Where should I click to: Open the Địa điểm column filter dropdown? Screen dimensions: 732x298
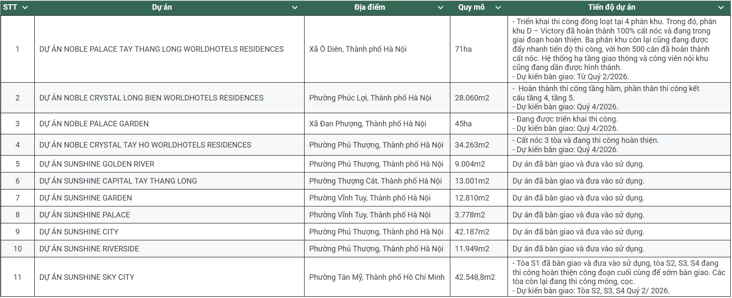(441, 8)
